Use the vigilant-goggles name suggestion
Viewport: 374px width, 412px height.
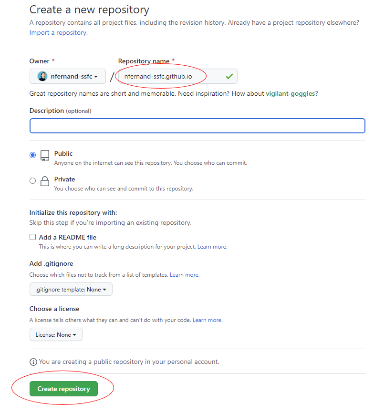[291, 93]
